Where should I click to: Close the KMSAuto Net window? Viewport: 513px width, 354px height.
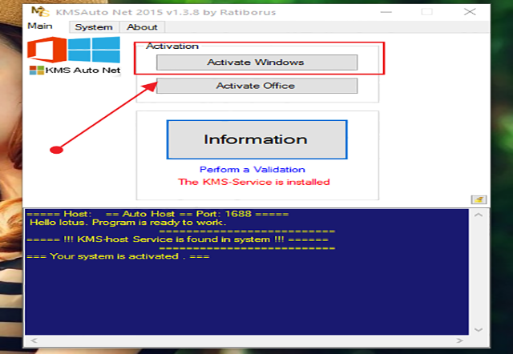(470, 12)
